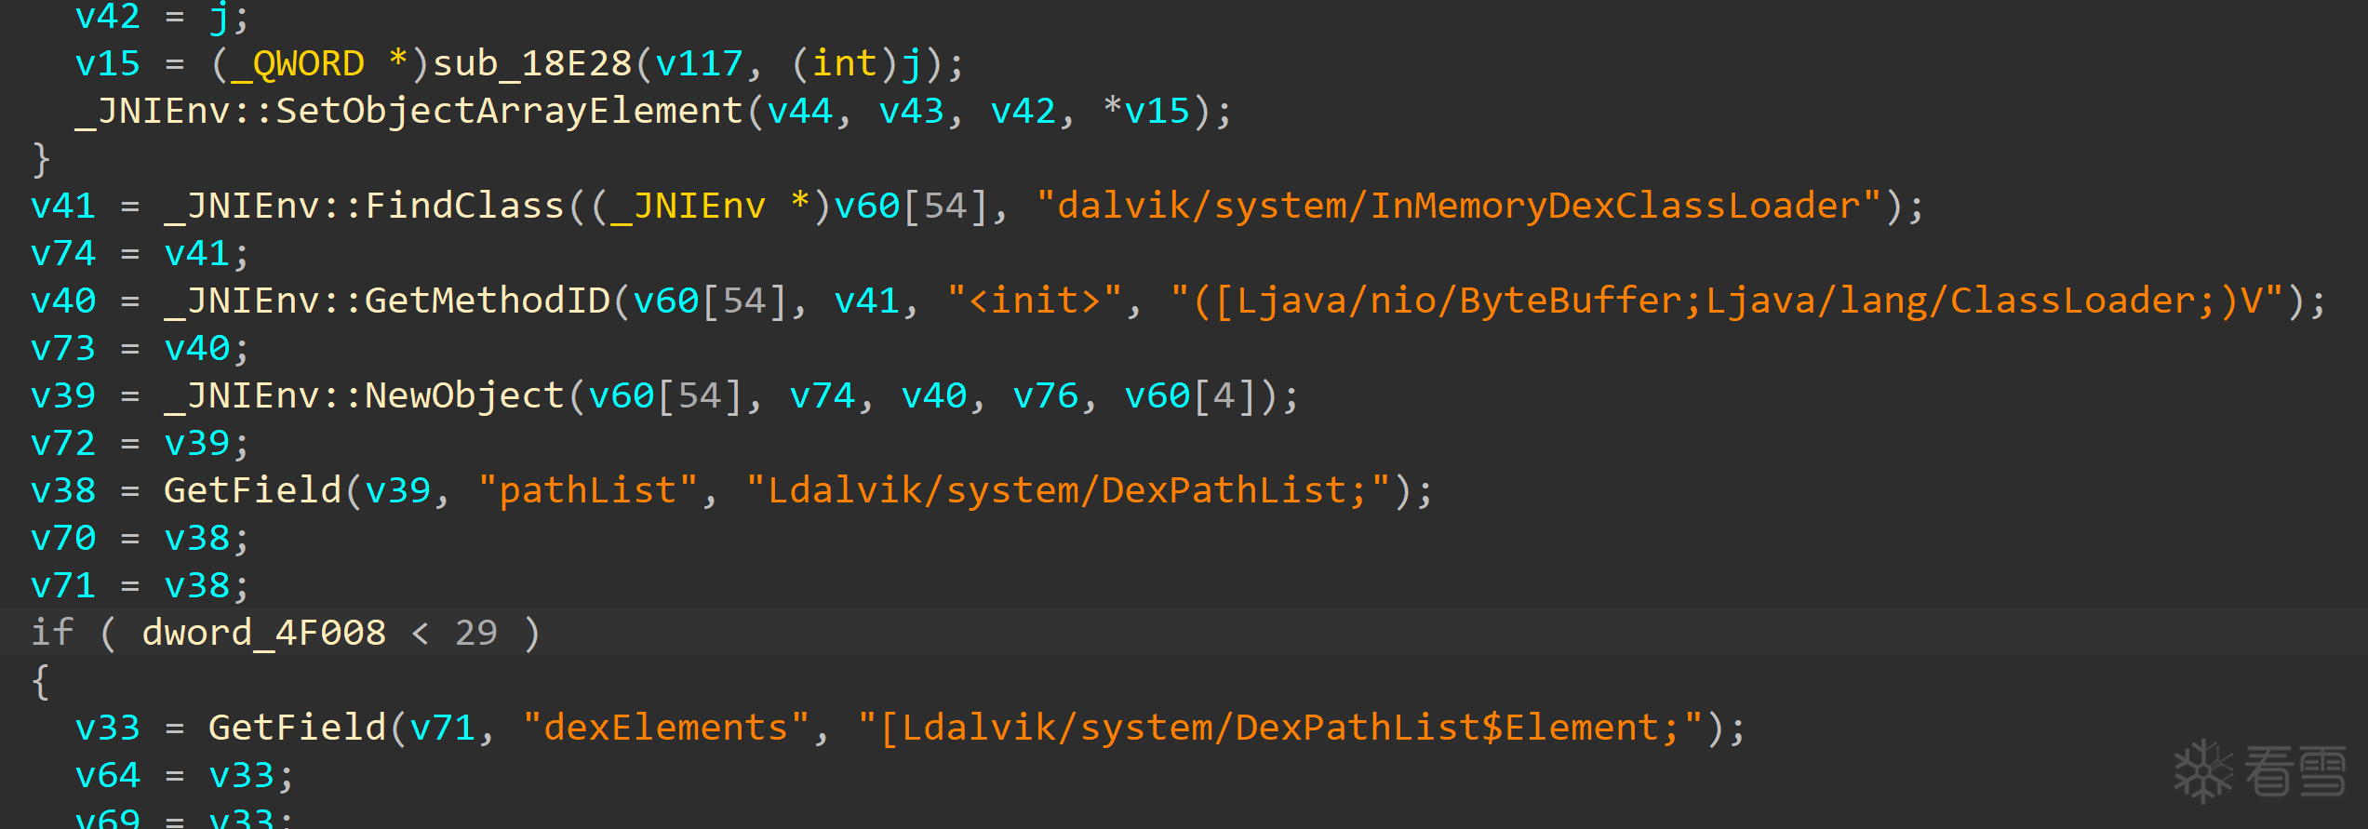Click the number 29 in the condition

[x=476, y=634]
